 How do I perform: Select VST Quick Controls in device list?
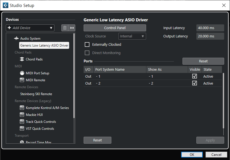click(40, 129)
